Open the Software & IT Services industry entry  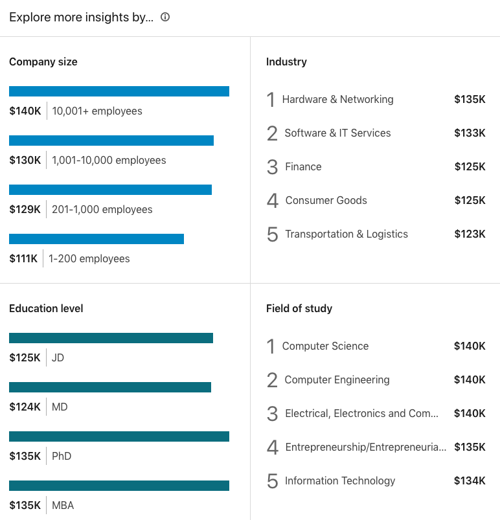337,133
